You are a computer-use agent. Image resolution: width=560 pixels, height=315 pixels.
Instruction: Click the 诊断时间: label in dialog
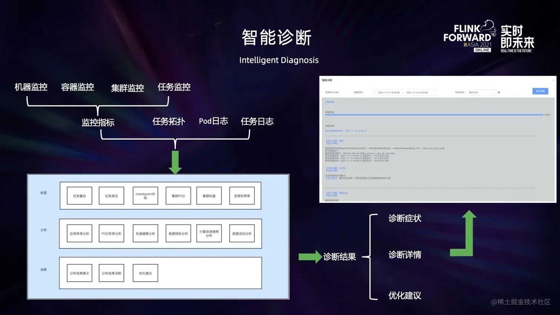click(358, 93)
